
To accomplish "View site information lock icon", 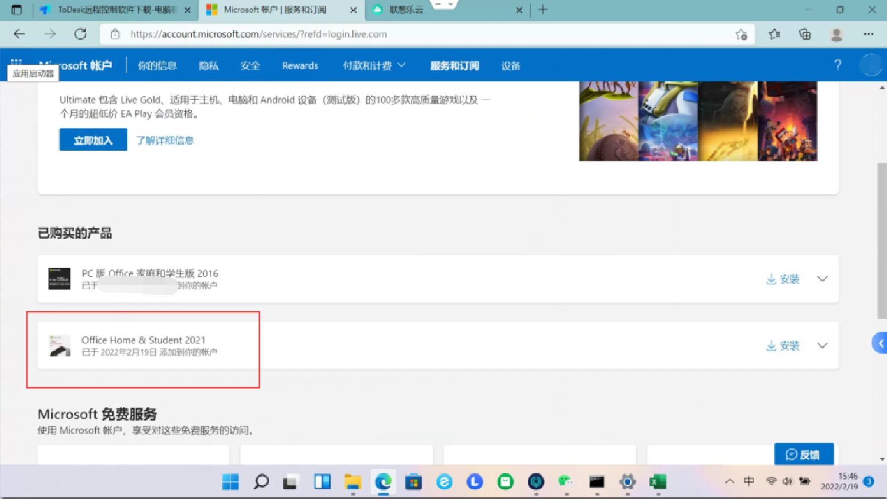I will pyautogui.click(x=115, y=34).
